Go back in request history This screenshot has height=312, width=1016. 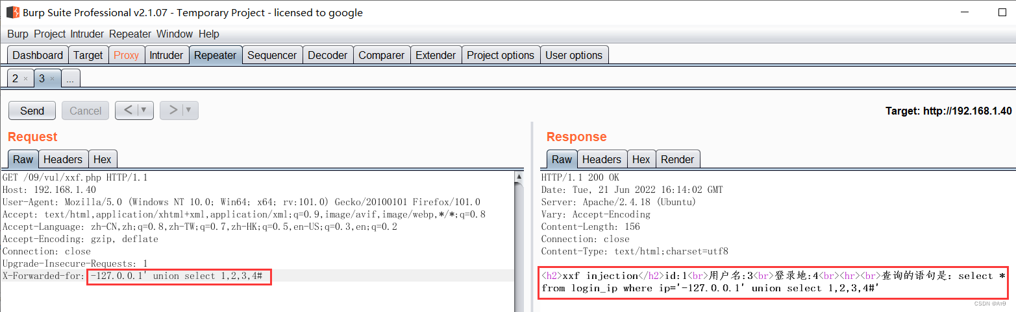(x=128, y=110)
